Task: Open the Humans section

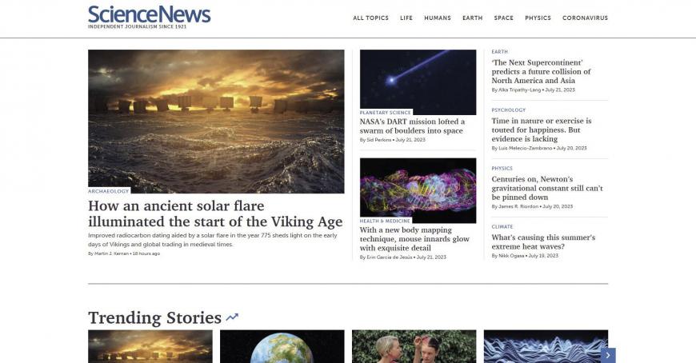Action: (438, 18)
